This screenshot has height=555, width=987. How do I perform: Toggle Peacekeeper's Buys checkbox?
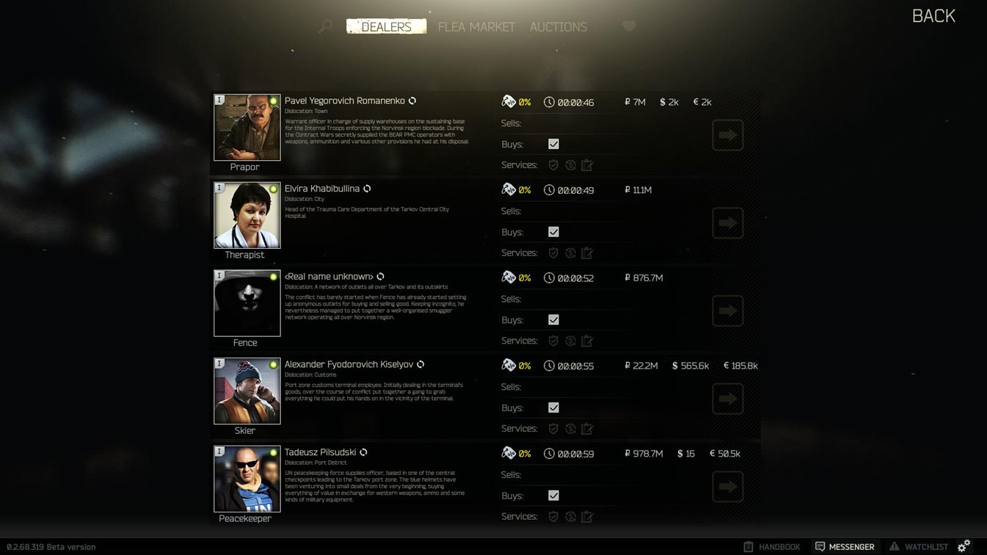pyautogui.click(x=553, y=496)
